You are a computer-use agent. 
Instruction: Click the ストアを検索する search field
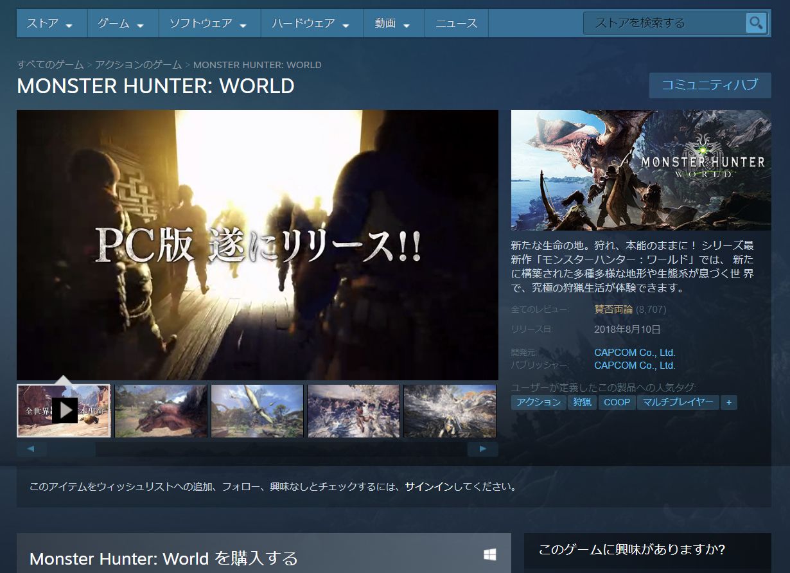665,23
